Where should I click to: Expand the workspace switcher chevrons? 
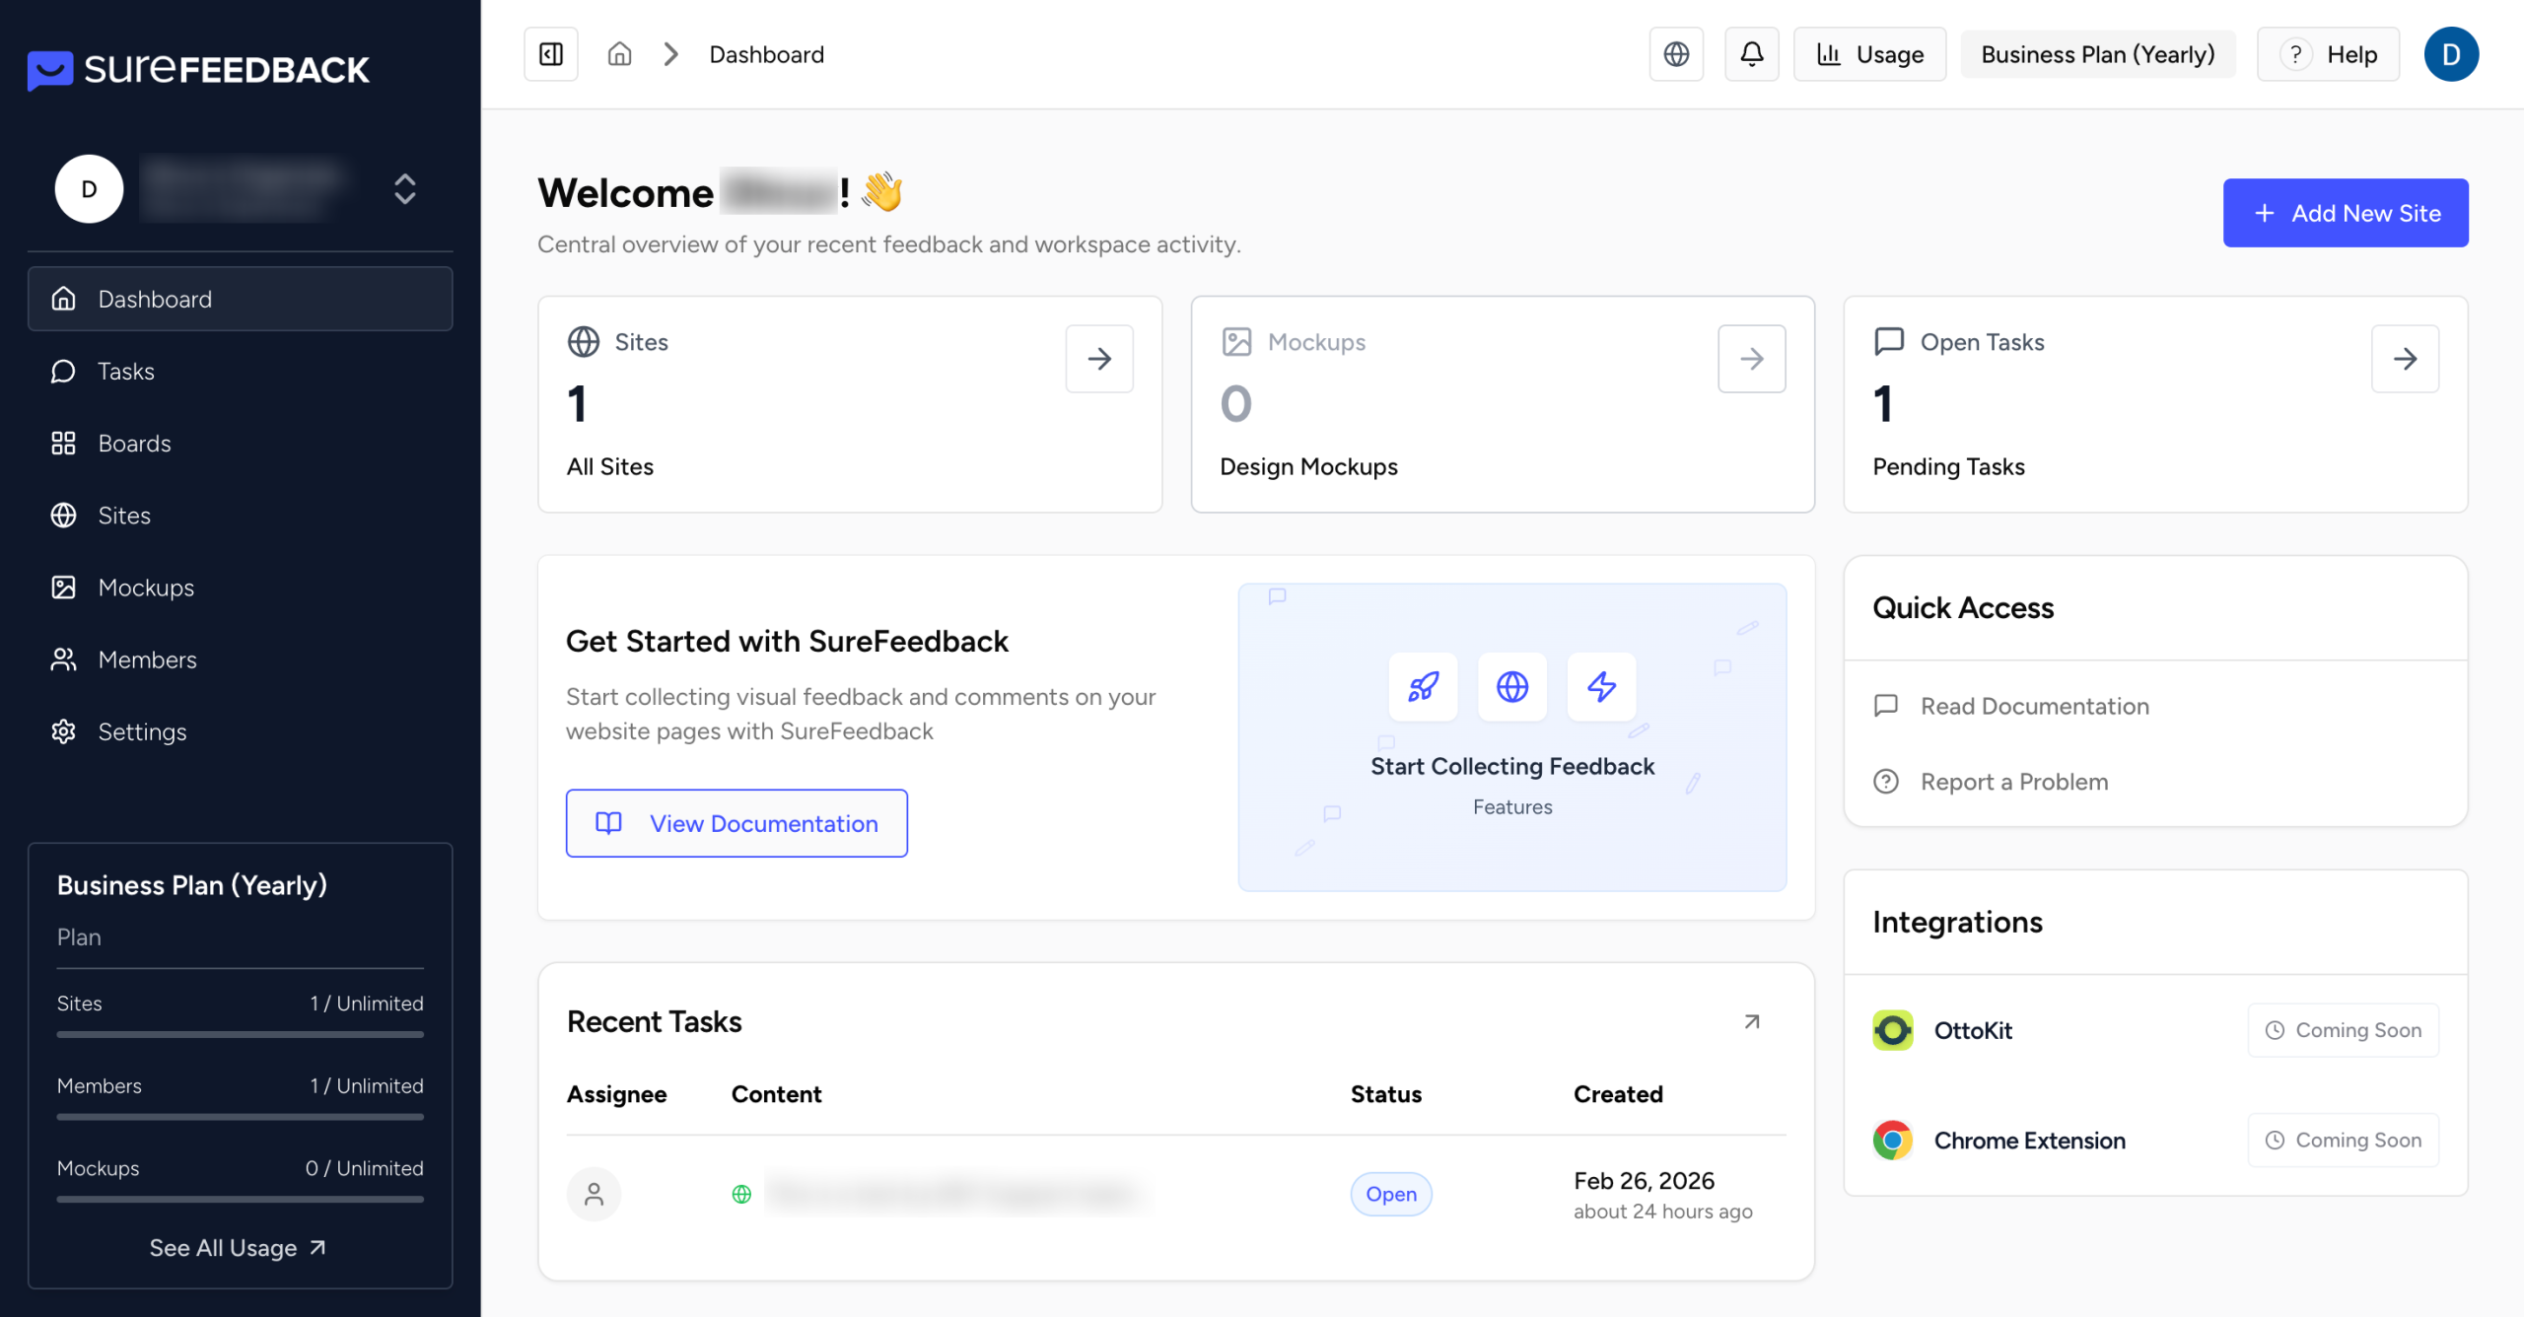(x=404, y=188)
